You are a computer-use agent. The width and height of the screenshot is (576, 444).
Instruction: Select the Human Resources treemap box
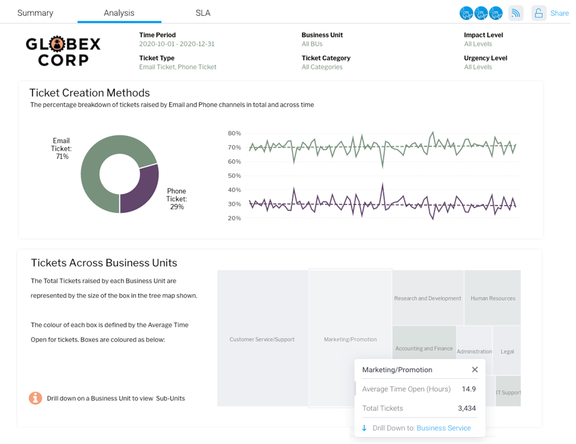coord(492,298)
